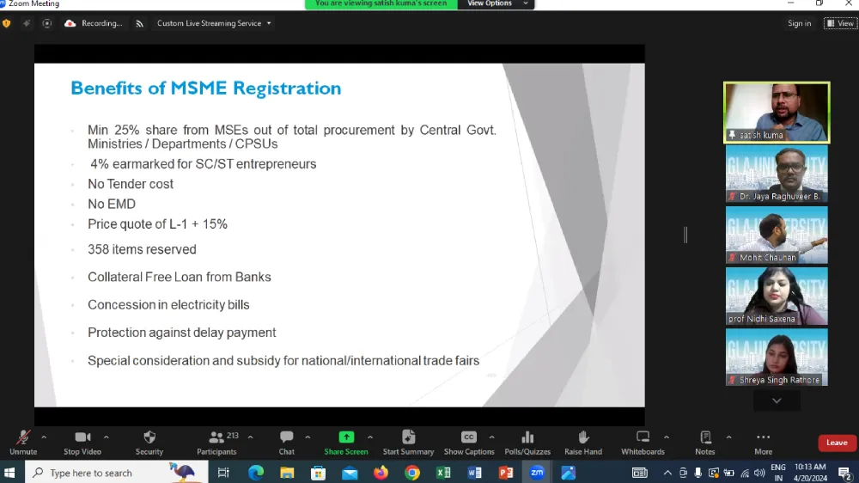Stop Video camera toggle
Image resolution: width=859 pixels, height=483 pixels.
click(x=82, y=437)
